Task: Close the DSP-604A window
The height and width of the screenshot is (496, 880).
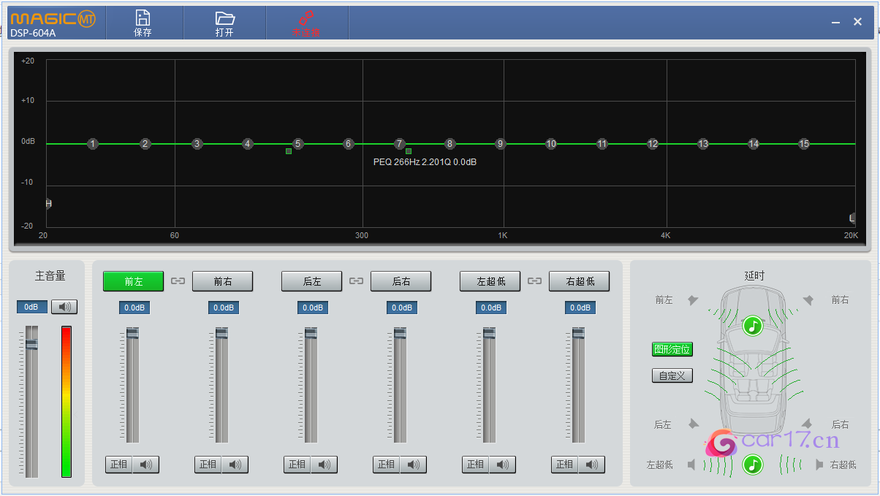Action: pos(858,22)
